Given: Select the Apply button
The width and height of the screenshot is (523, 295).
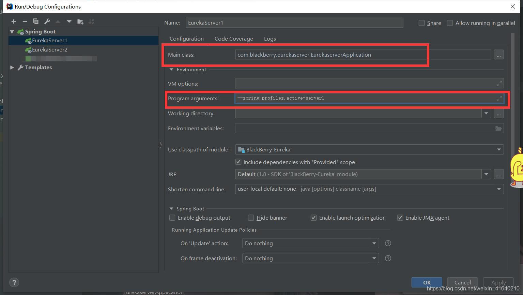Looking at the screenshot, I should point(498,282).
